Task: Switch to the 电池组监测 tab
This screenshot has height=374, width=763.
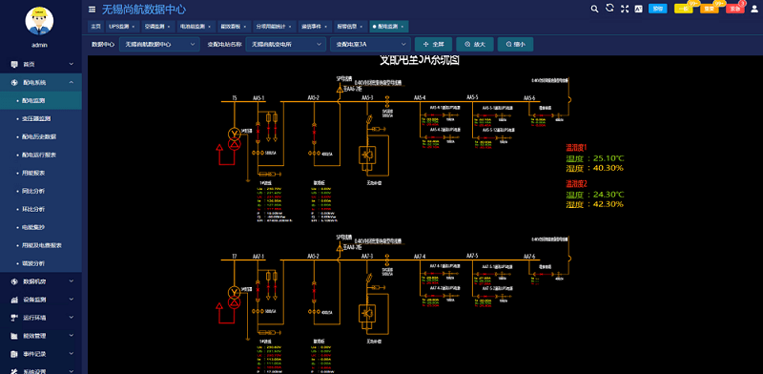Action: point(196,27)
